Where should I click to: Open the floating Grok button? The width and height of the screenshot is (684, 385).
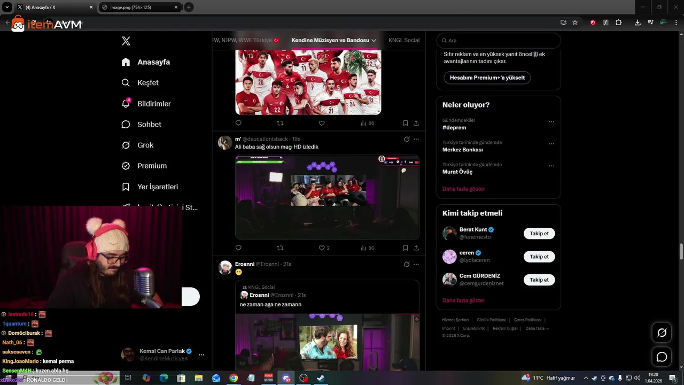coord(662,333)
